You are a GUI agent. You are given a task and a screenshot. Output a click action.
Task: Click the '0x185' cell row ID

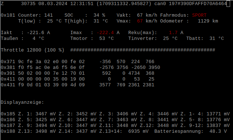[8, 114]
